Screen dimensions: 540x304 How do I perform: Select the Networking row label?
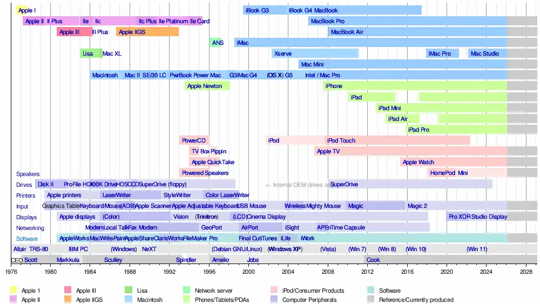pyautogui.click(x=30, y=228)
